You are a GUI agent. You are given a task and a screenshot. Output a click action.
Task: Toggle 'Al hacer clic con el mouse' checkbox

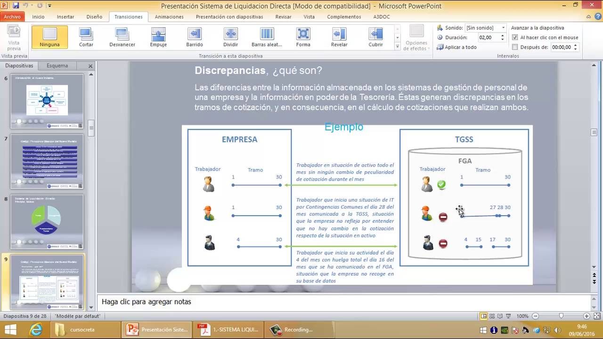coord(515,37)
